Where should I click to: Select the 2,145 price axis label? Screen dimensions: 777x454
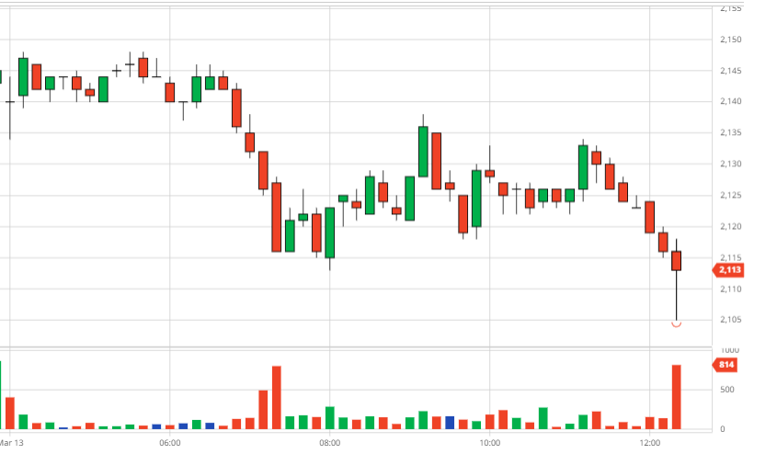[x=730, y=71]
